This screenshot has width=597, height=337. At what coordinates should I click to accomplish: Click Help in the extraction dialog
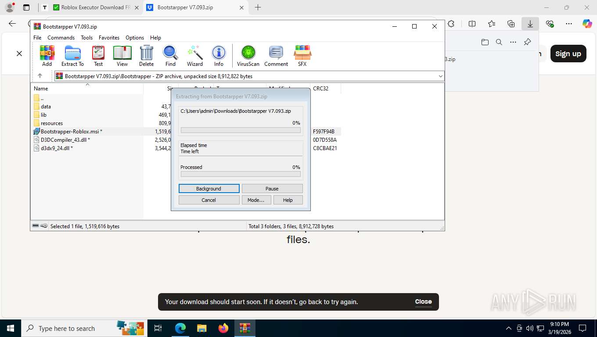pos(288,200)
